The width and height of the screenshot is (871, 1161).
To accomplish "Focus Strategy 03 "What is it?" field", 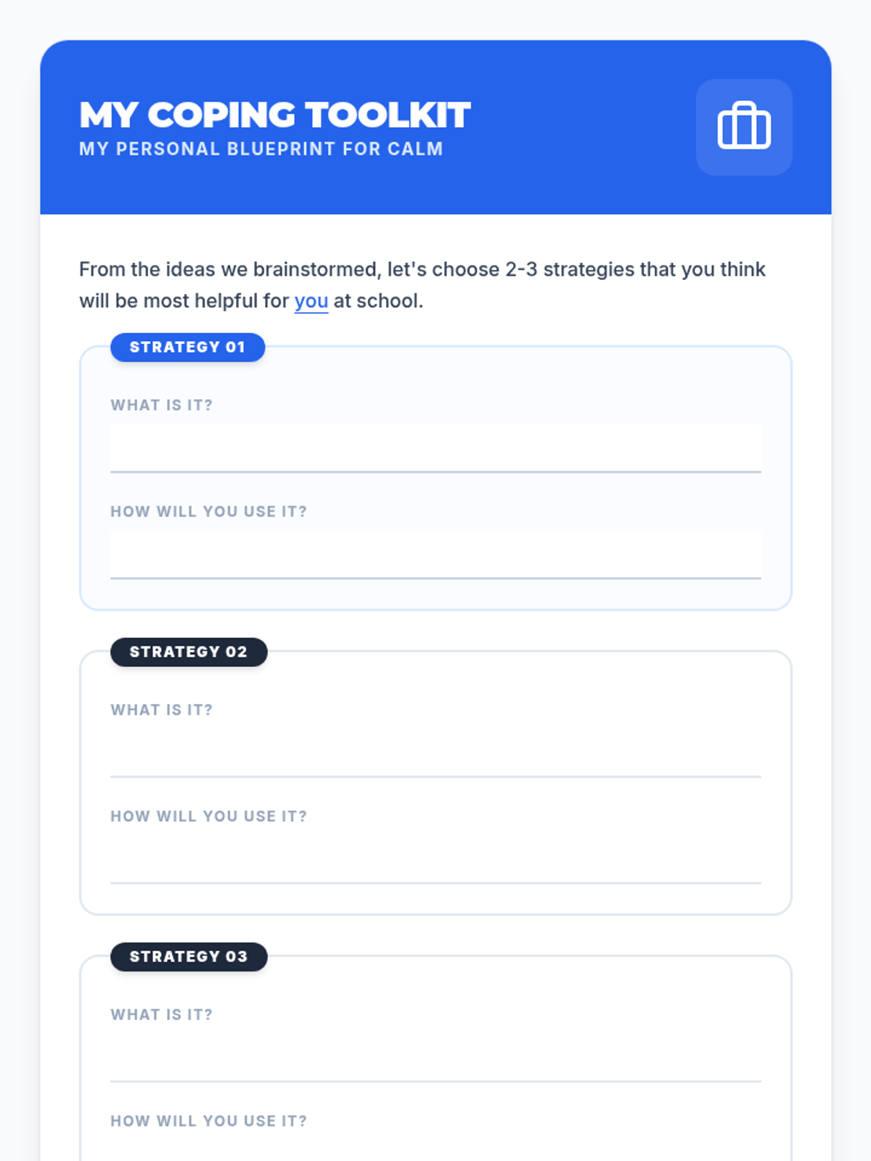I will tap(435, 1059).
